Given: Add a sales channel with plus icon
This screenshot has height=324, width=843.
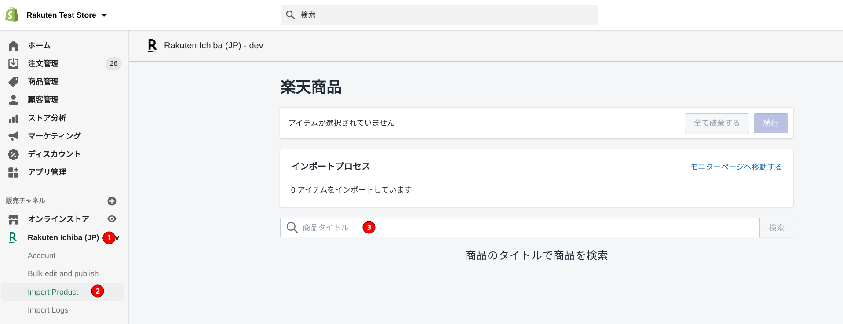Looking at the screenshot, I should point(112,201).
